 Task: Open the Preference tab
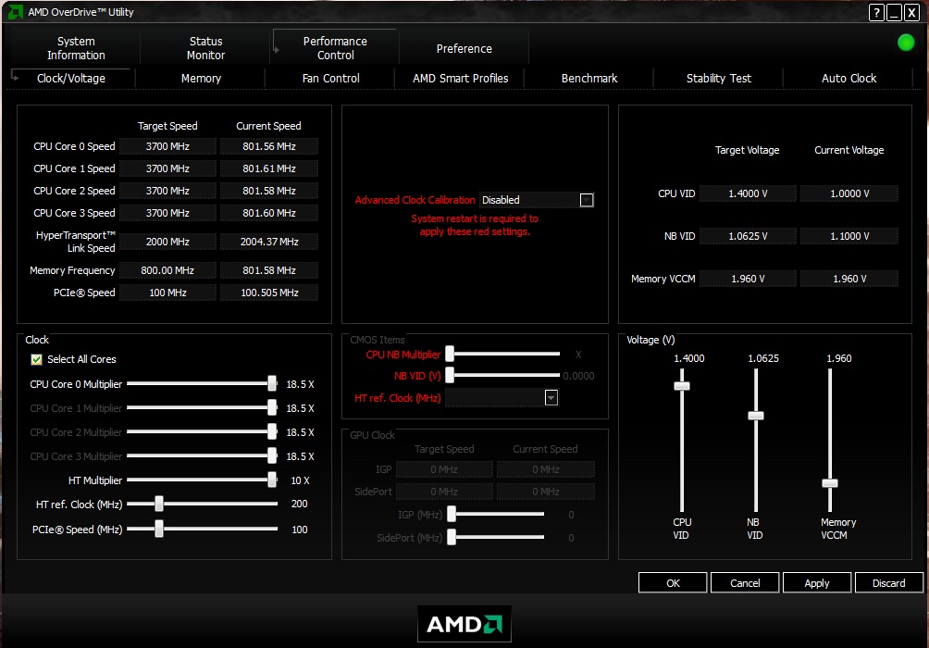tap(464, 49)
